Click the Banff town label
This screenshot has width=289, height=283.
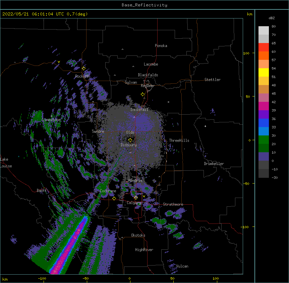tap(42, 191)
